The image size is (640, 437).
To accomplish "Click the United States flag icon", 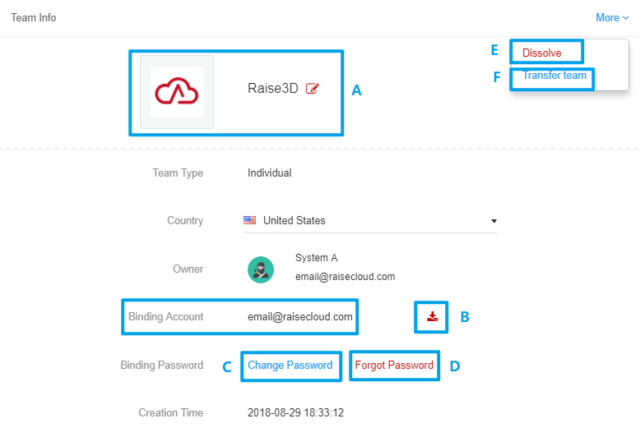I will pos(250,220).
